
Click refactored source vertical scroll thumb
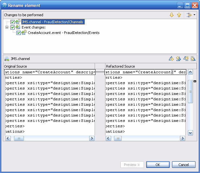[190, 91]
